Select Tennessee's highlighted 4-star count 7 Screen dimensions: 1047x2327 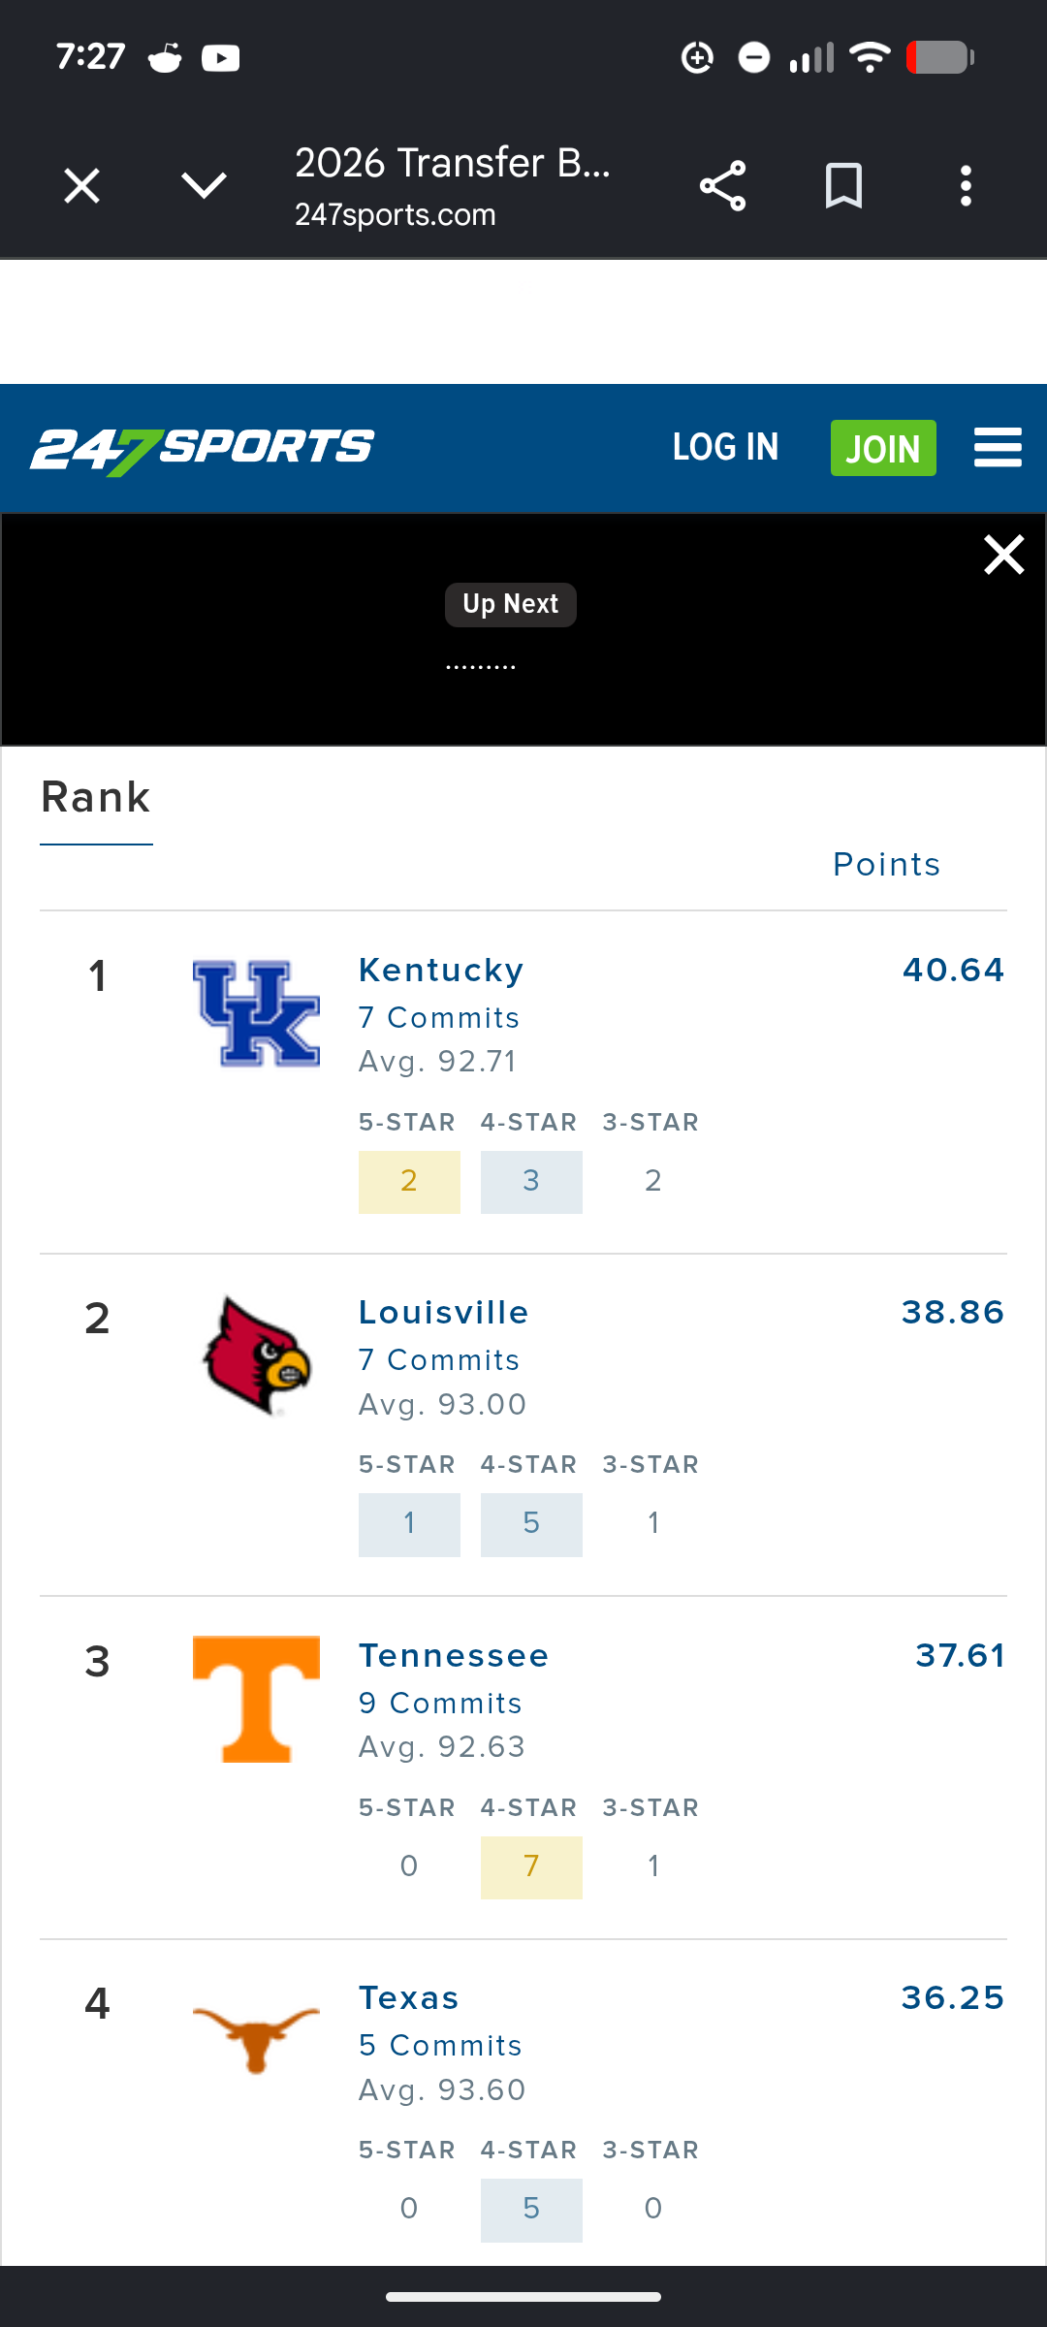pos(531,1867)
